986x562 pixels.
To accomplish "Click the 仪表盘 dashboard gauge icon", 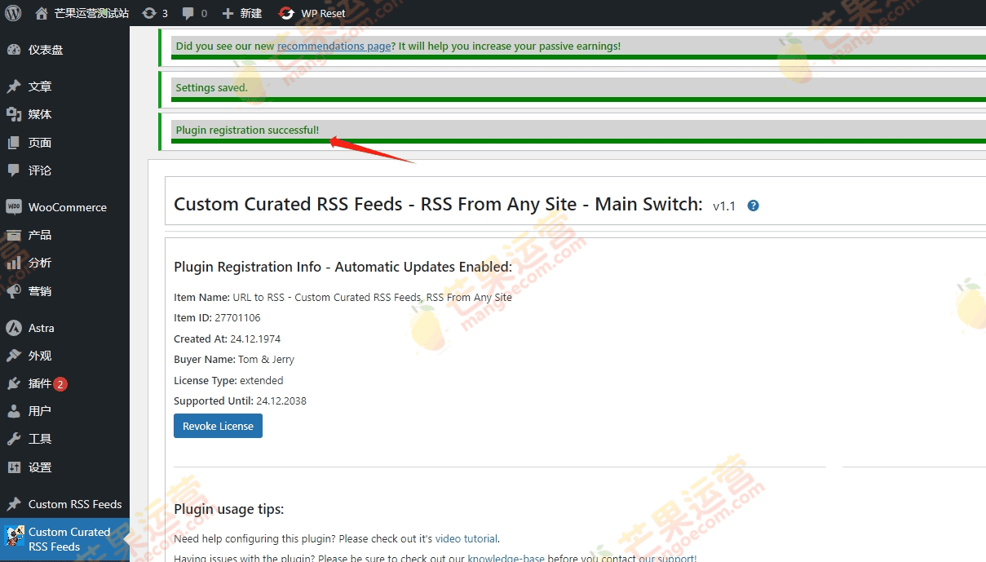I will (12, 49).
